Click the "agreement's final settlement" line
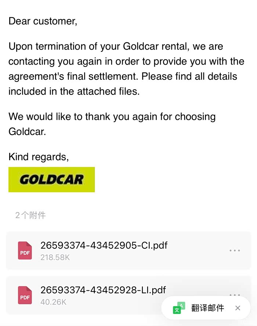Viewport: 257px width, 326px height. pyautogui.click(x=123, y=76)
